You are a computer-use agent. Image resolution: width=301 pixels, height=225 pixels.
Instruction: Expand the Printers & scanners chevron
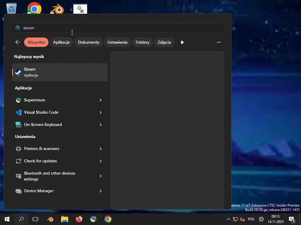tap(101, 149)
